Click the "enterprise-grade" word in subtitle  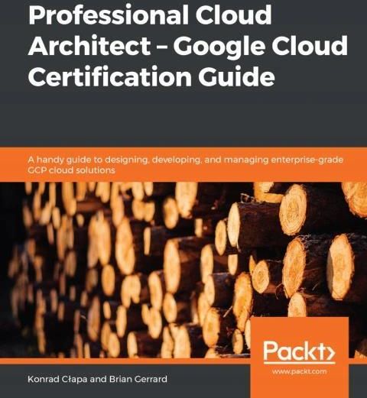[307, 160]
